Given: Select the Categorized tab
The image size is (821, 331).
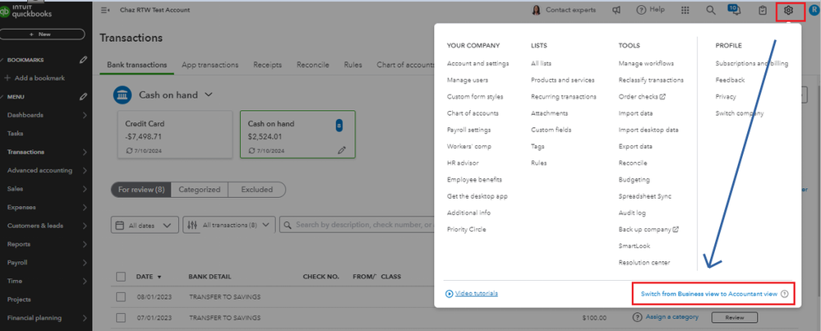Looking at the screenshot, I should coord(200,190).
